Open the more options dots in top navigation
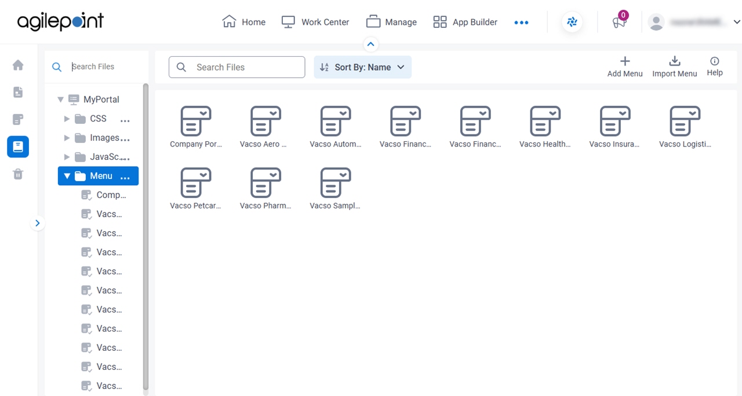742x396 pixels. (521, 23)
